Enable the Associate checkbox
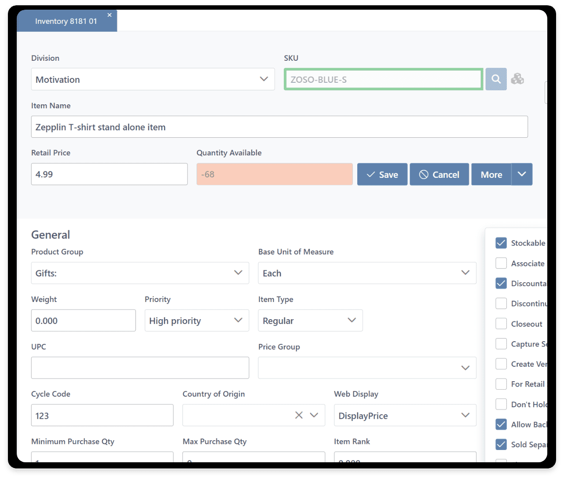Screen dimensions: 564x479 [501, 263]
